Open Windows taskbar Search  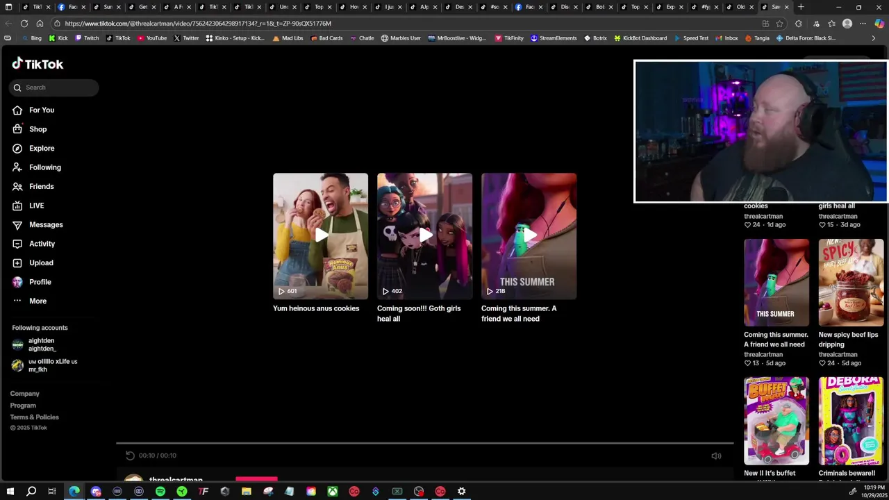coord(31,492)
